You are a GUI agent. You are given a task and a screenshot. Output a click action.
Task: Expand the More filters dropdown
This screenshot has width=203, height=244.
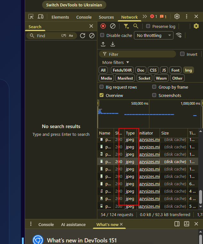[116, 62]
